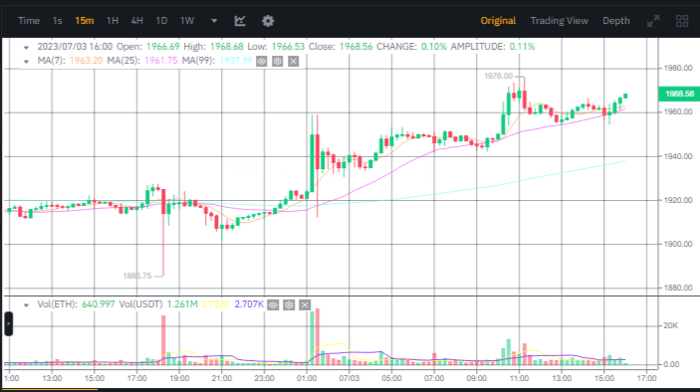Collapse the OHLC info row arrow

tap(26, 48)
